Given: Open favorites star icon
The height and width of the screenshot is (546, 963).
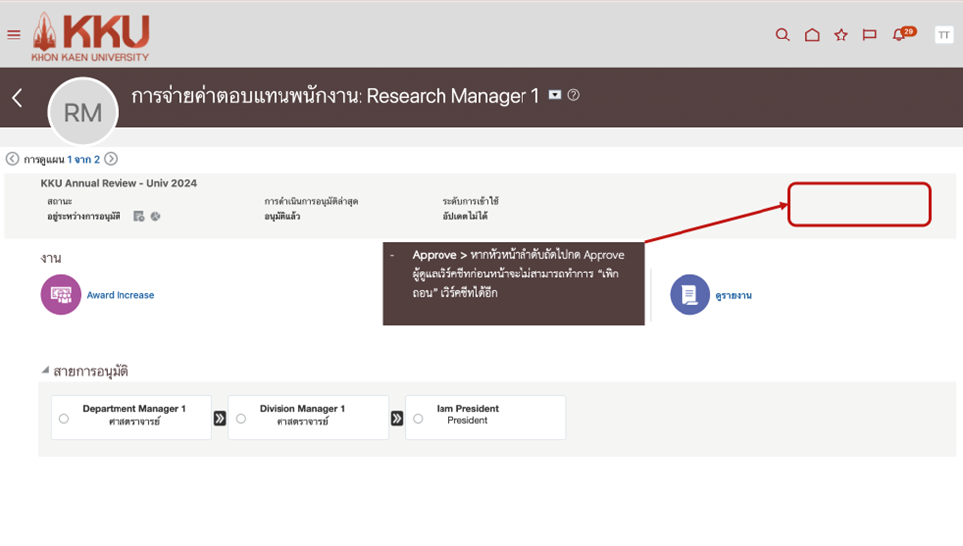Looking at the screenshot, I should click(x=841, y=35).
